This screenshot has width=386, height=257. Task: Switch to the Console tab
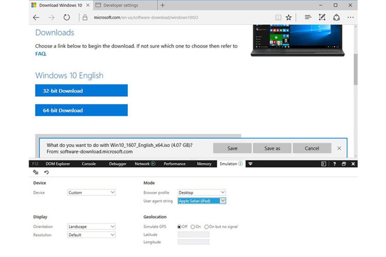(x=89, y=164)
